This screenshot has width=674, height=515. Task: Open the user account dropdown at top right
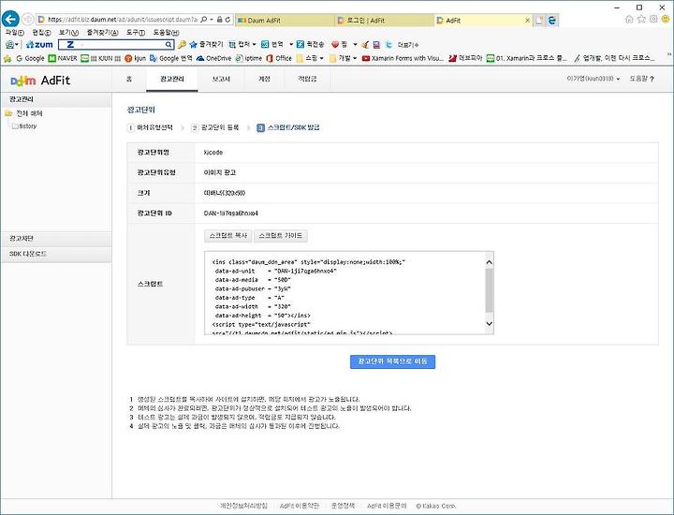tap(593, 79)
